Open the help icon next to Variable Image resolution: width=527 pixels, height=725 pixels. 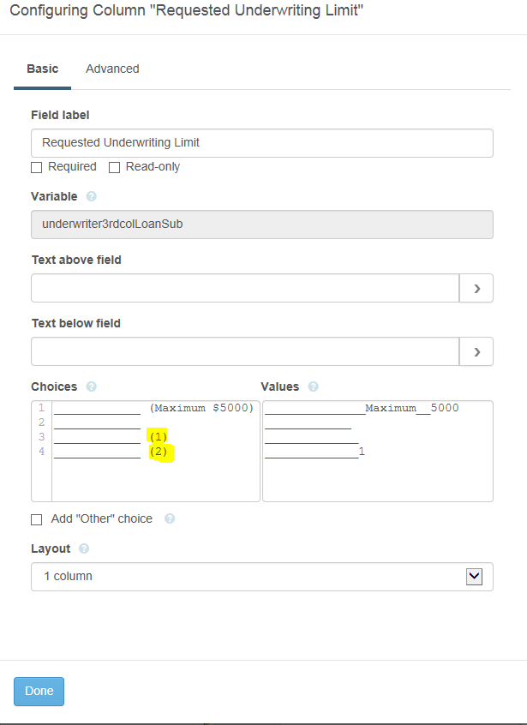tap(92, 196)
